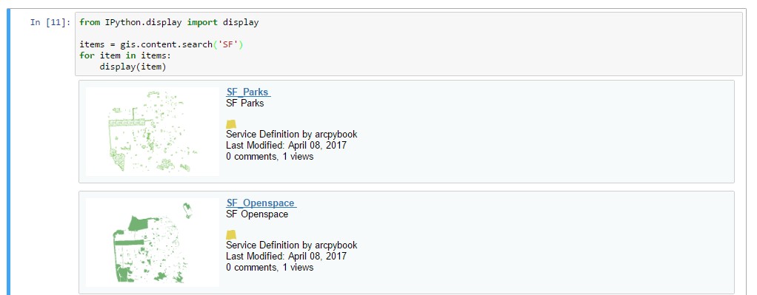Screen dimensions: 757x295
Task: Click '0 comments, 1 views' in SF_Parks card
Action: (270, 157)
